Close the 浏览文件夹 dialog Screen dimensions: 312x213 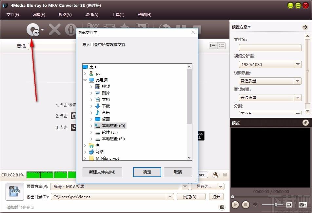coord(193,32)
